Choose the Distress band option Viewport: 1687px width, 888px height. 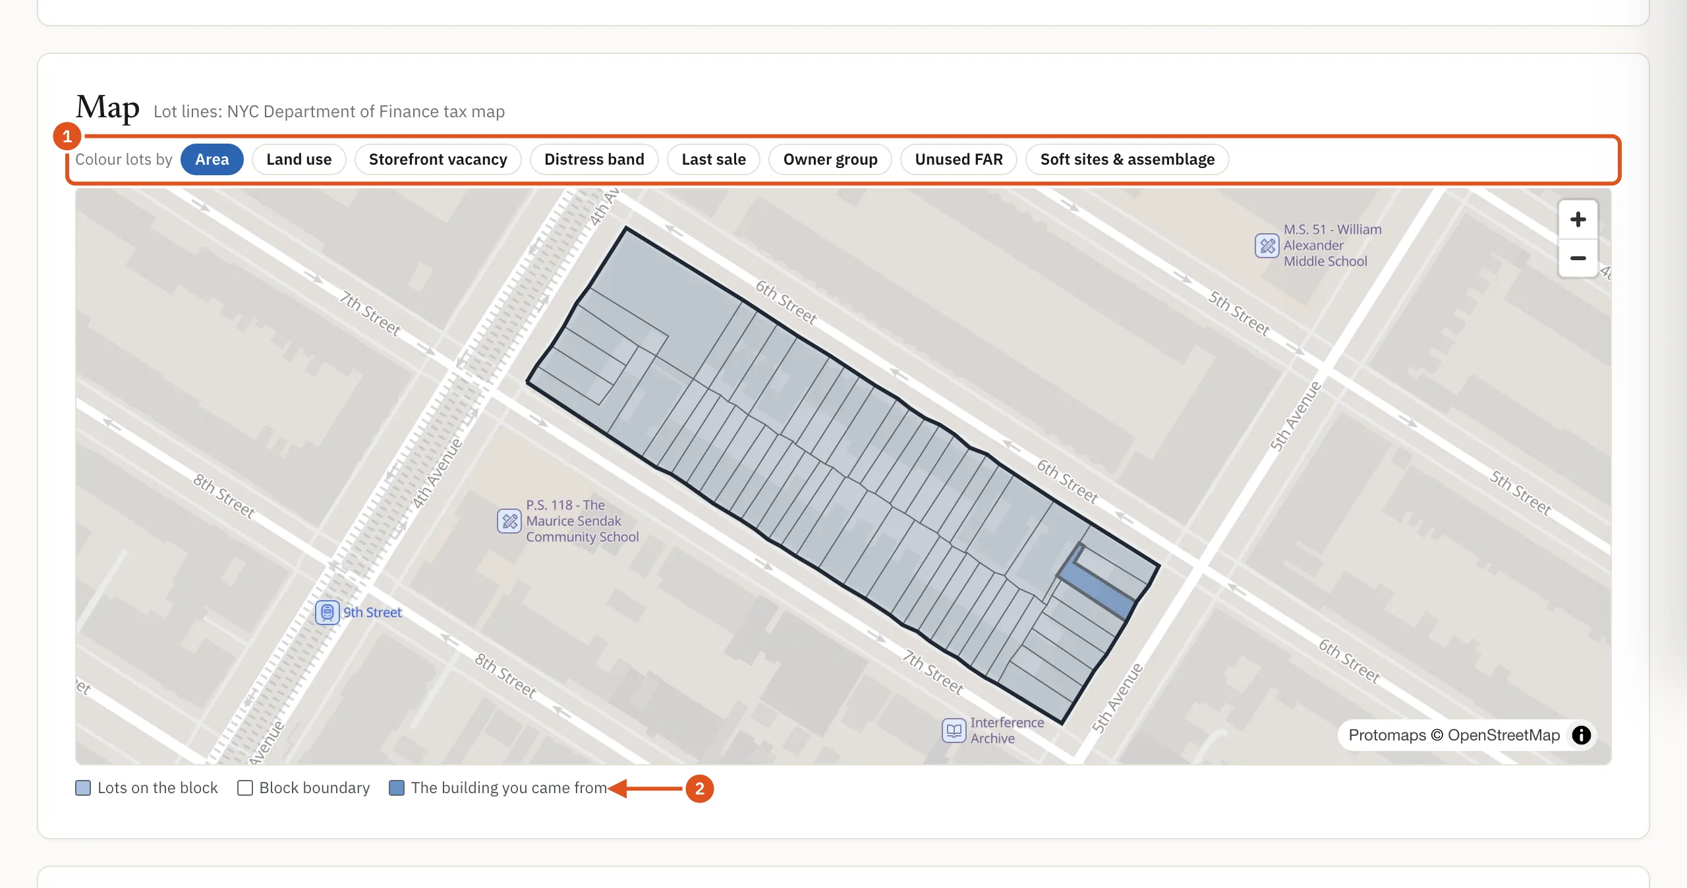[x=594, y=159]
